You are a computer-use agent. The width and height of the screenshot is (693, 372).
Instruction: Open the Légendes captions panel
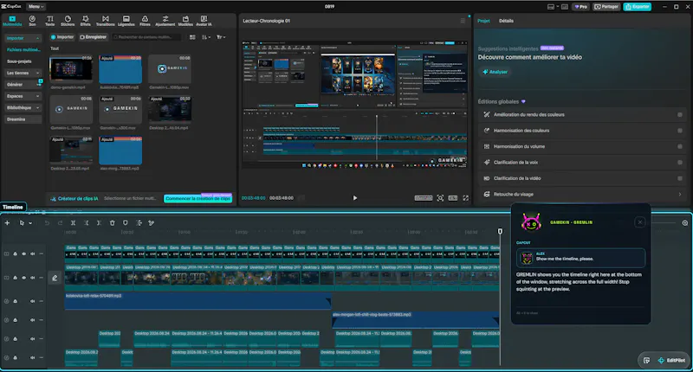(126, 20)
